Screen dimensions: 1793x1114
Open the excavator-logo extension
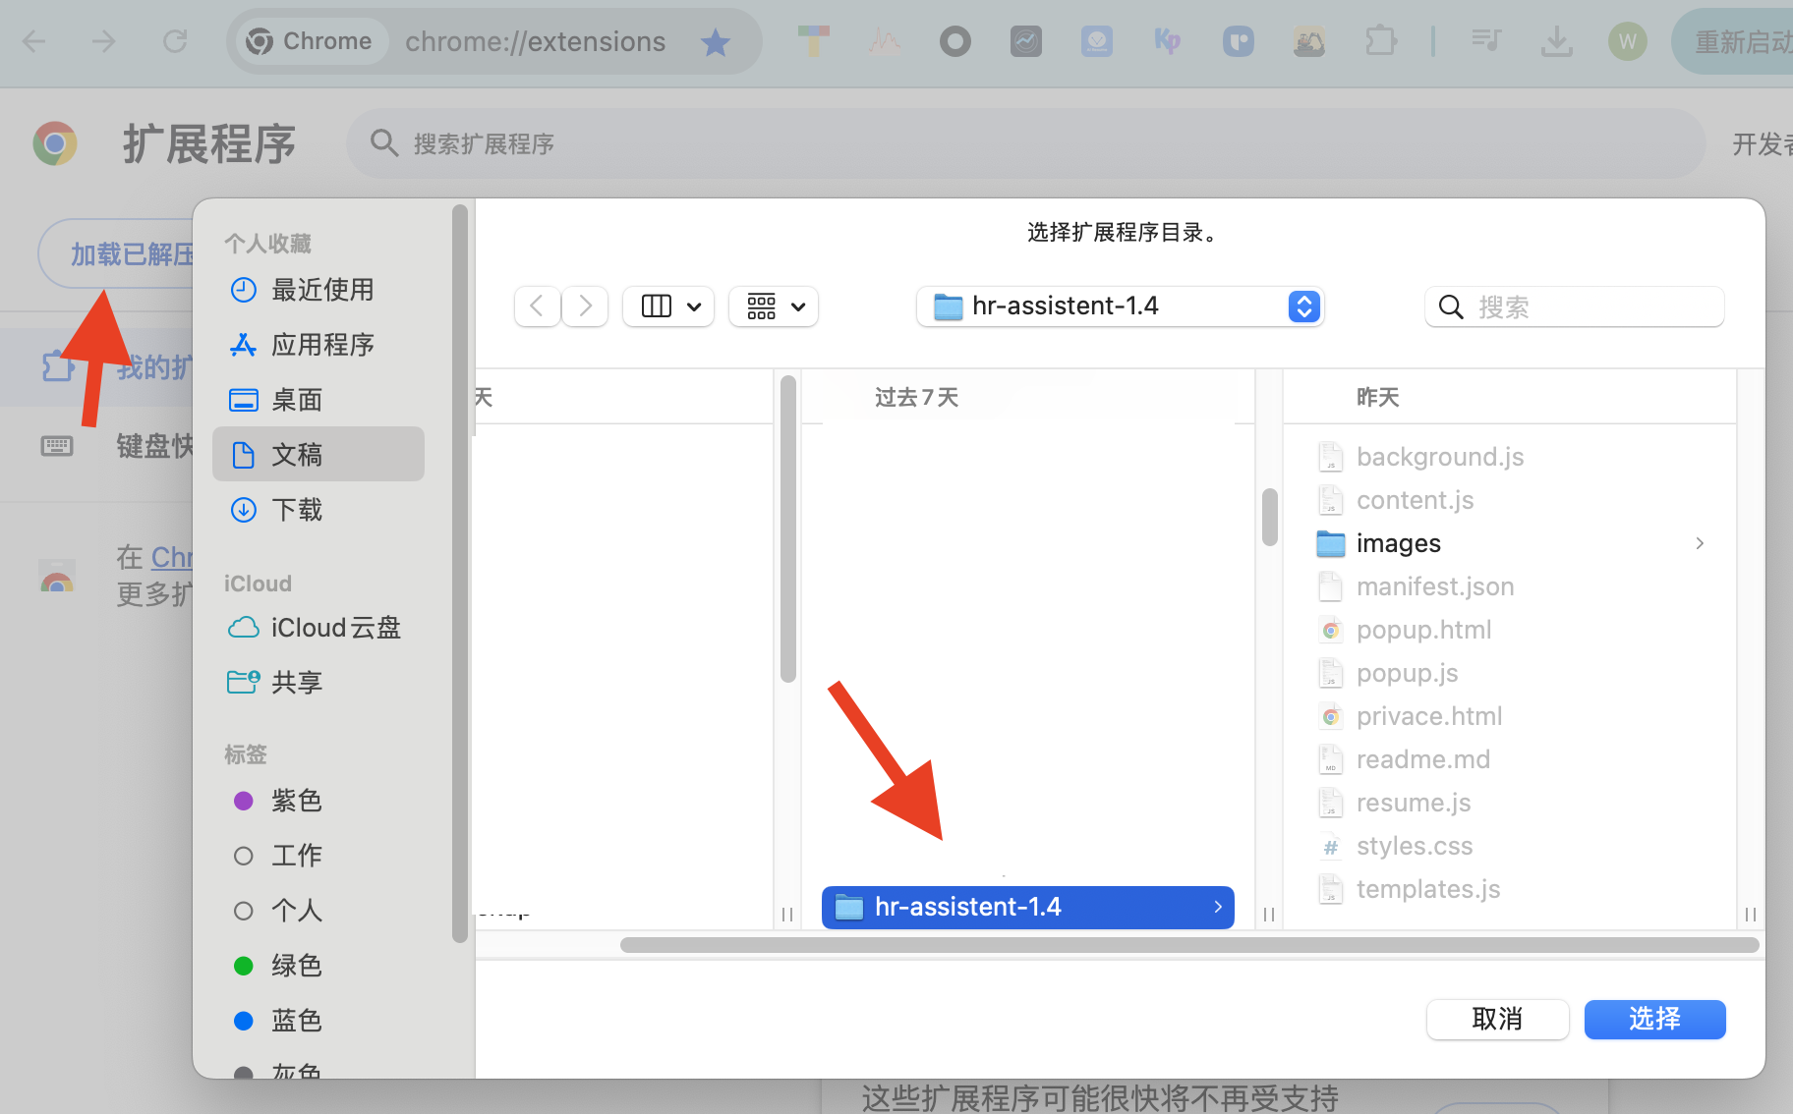point(1310,41)
